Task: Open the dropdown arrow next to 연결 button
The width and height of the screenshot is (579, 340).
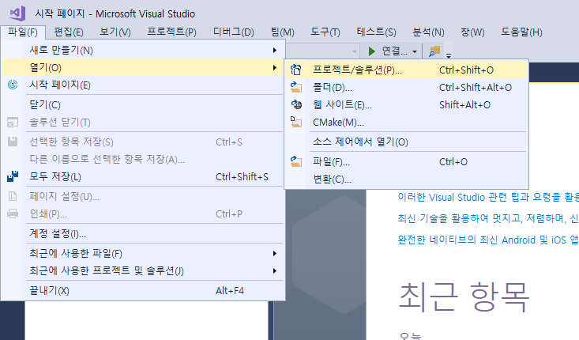Action: 415,51
